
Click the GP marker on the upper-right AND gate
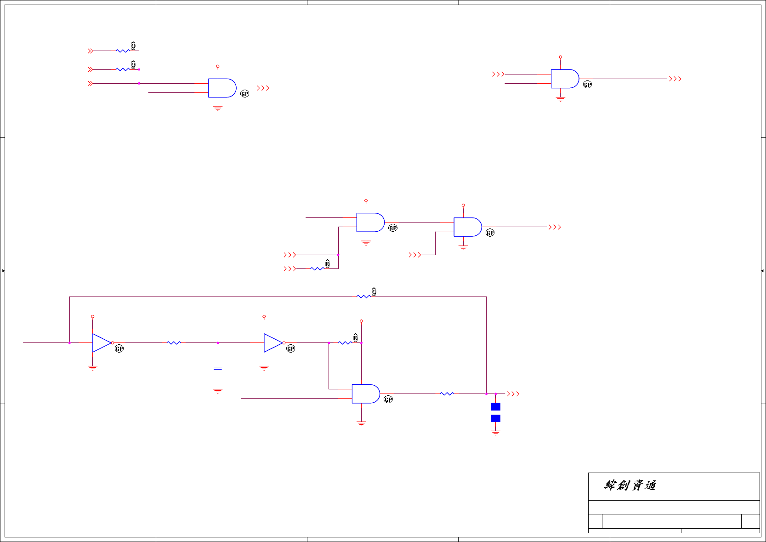click(x=587, y=85)
